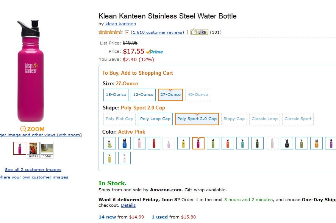Click the ZOOM magnifier icon
The image size is (336, 223).
23,129
